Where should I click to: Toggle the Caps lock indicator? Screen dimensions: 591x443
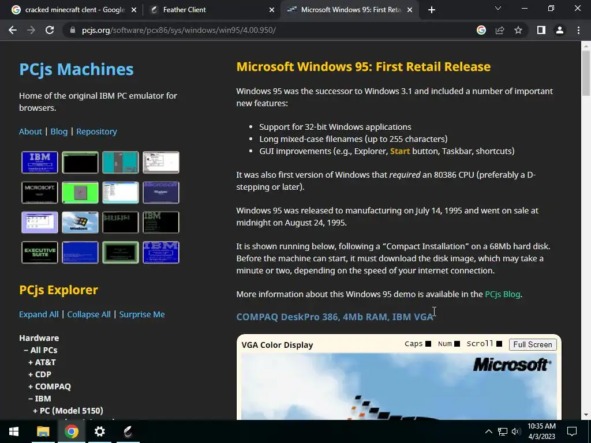[x=428, y=344]
